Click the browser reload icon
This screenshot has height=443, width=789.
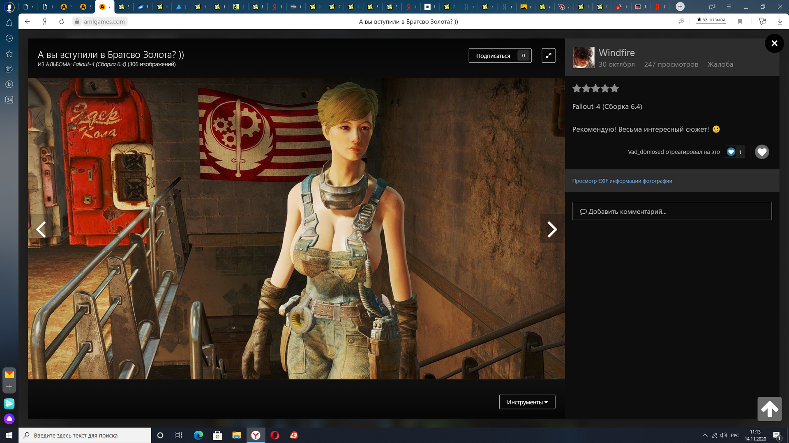coord(62,21)
